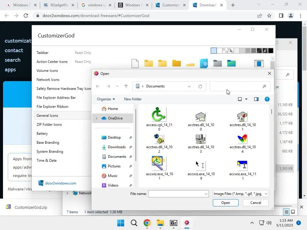The height and width of the screenshot is (230, 307).
Task: Show hidden system tray icons
Action: point(252,223)
